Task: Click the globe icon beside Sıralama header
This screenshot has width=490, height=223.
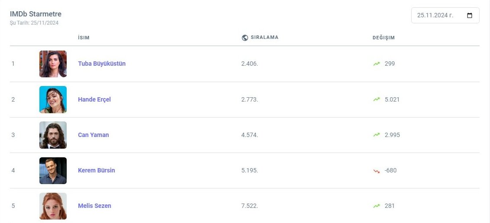Action: click(245, 38)
